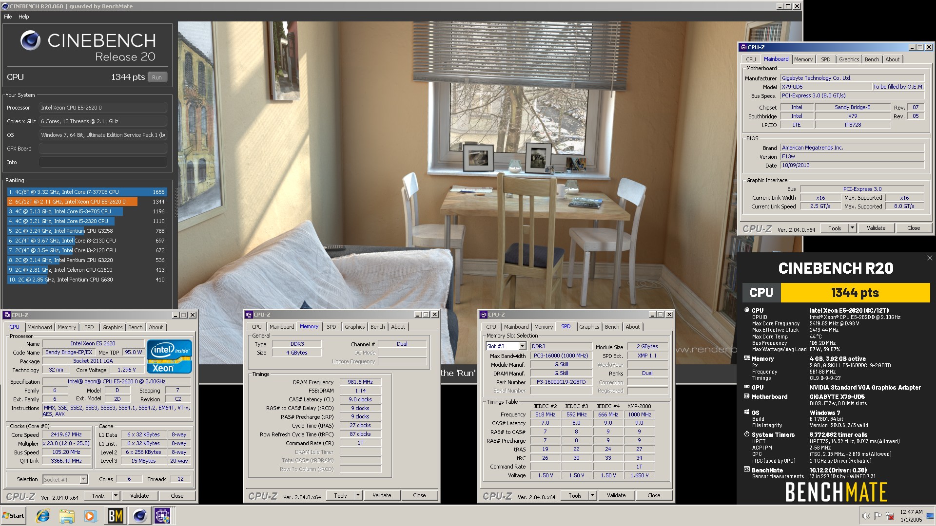Screen dimensions: 936x526
Task: Click Tools button in CPU tab CPU-Z window
Action: coord(98,496)
